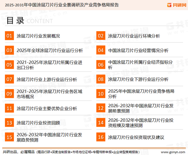Open 涂层刀片行业主要优势企业分析 chapter
The image size is (188, 155).
[47, 109]
